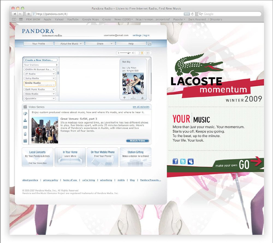
Task: Skip to next song button
Action: tap(147, 53)
